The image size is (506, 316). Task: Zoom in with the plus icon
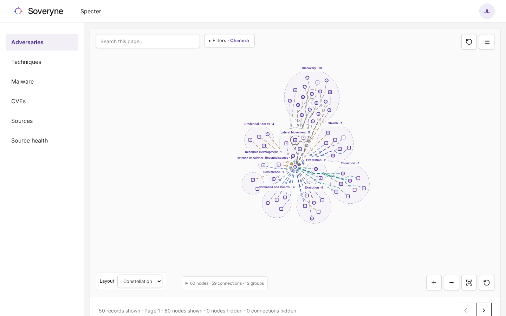tap(434, 283)
